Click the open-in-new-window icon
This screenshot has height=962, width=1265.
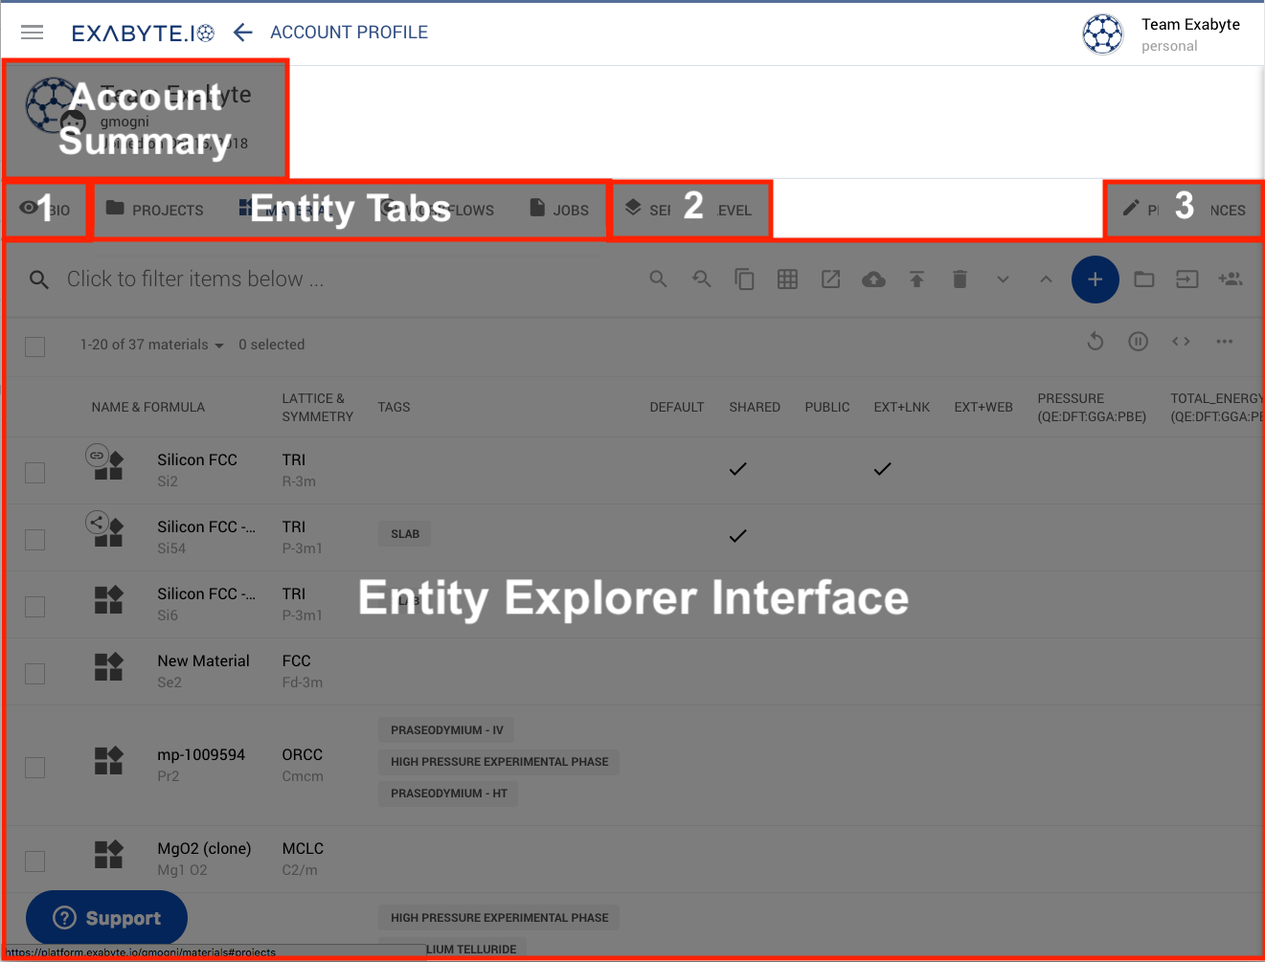coord(830,279)
